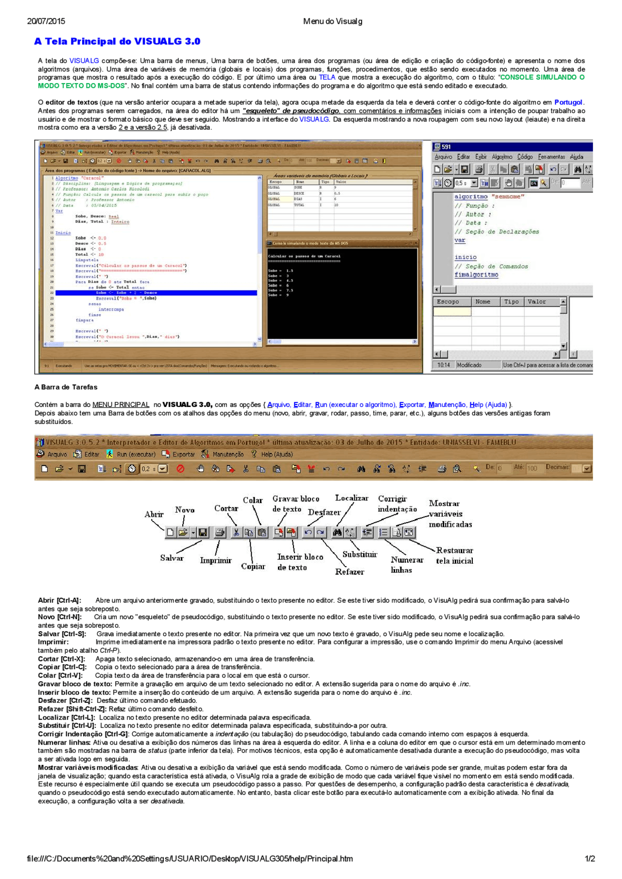Viewport: 622px width, 879px height.
Task: Click the up arrow of the 591 variables table scrollbar
Action: [x=564, y=302]
